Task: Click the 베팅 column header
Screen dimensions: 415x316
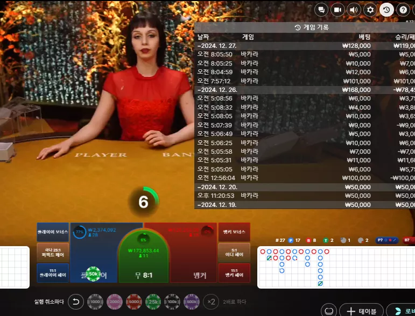Action: [x=365, y=37]
